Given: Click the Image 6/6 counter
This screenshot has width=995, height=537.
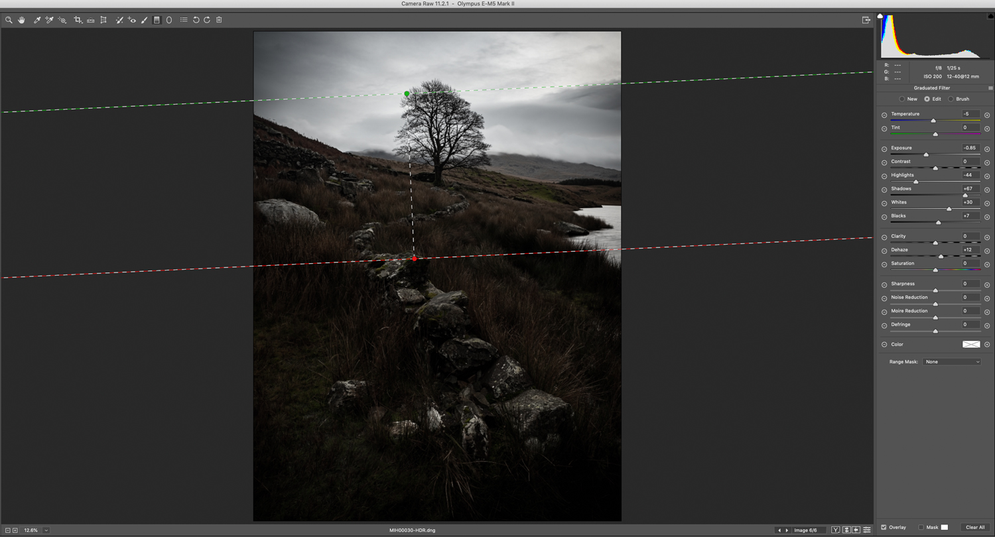Looking at the screenshot, I should 805,530.
